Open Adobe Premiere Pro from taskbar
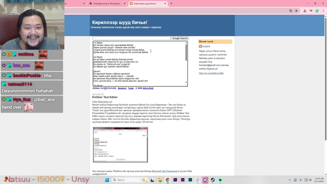 [x=175, y=180]
